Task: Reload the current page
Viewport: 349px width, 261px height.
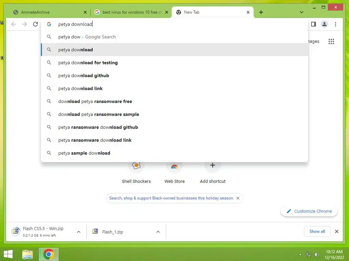Action: click(35, 24)
